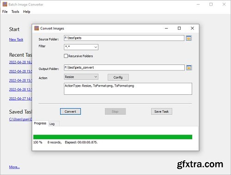Save the current job with Save Task
Image resolution: width=231 pixels, height=175 pixels.
point(162,111)
